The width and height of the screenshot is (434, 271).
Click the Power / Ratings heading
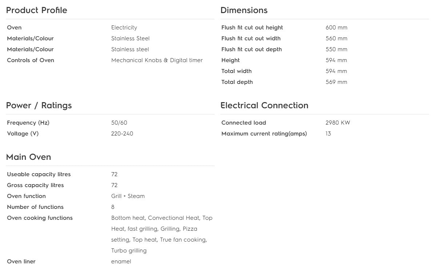click(39, 105)
